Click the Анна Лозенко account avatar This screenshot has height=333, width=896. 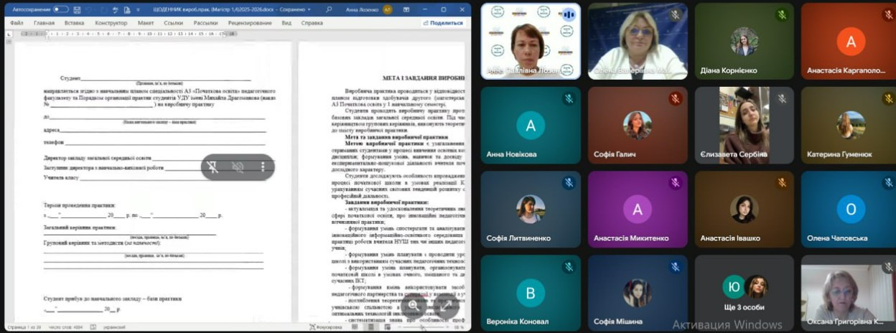point(388,10)
